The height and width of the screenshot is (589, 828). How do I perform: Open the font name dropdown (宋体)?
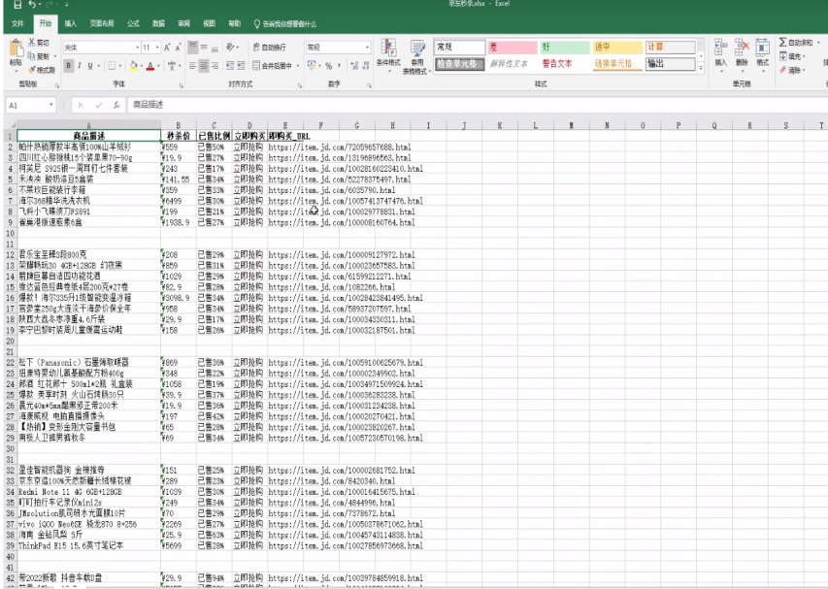(x=137, y=48)
